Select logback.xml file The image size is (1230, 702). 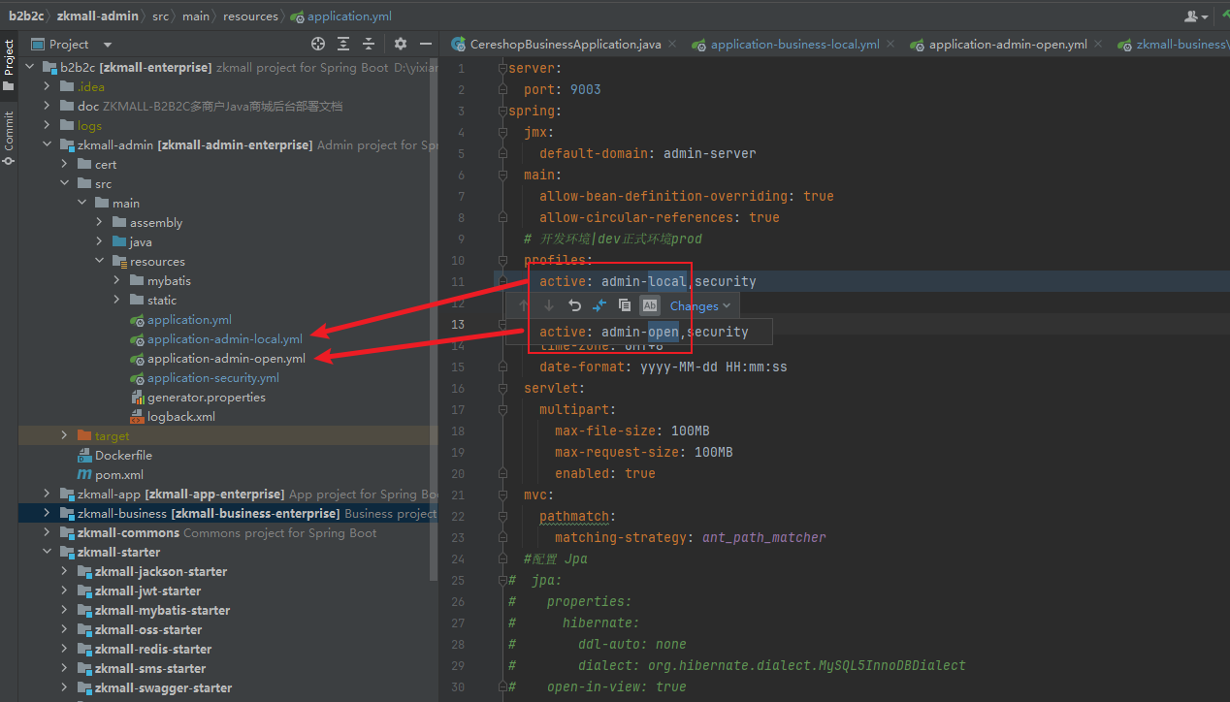pos(180,416)
